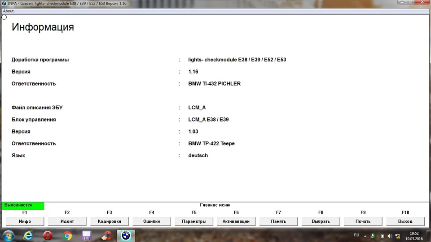Open the floppy disk app in taskbar

[x=87, y=236]
